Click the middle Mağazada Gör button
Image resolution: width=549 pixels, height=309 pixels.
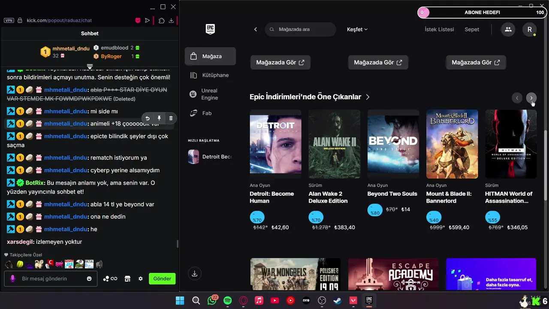pyautogui.click(x=378, y=62)
